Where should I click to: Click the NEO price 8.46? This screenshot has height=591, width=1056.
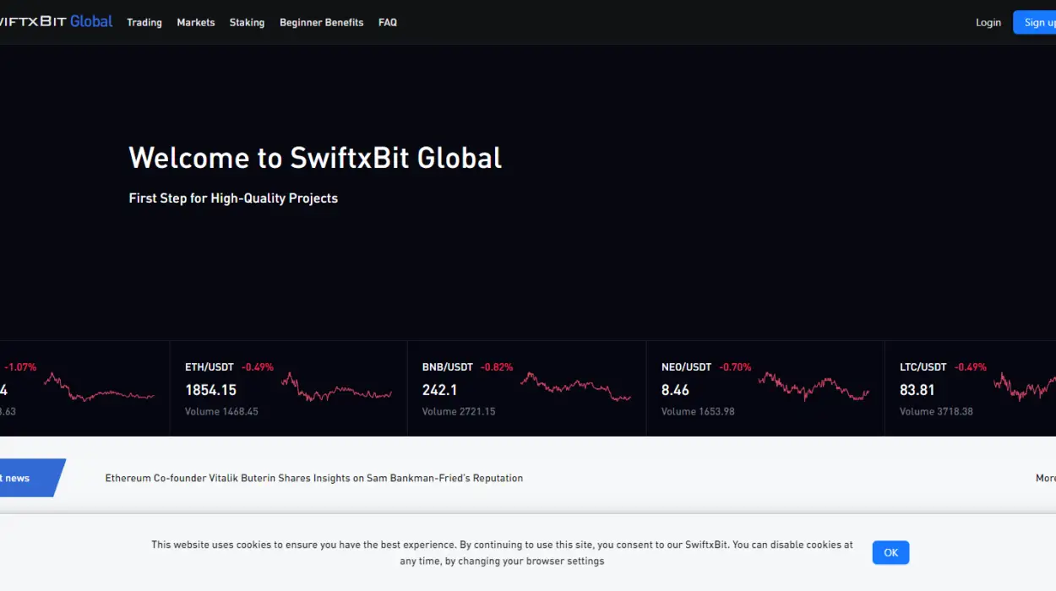[675, 390]
